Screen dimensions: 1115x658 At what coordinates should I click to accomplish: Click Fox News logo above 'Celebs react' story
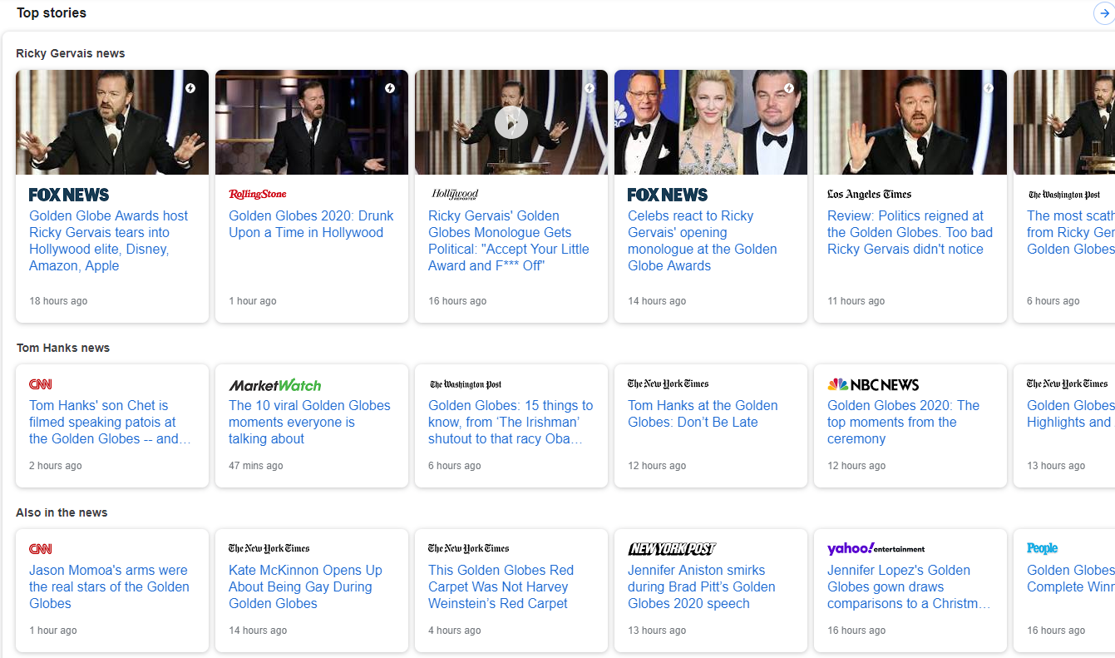tap(668, 195)
